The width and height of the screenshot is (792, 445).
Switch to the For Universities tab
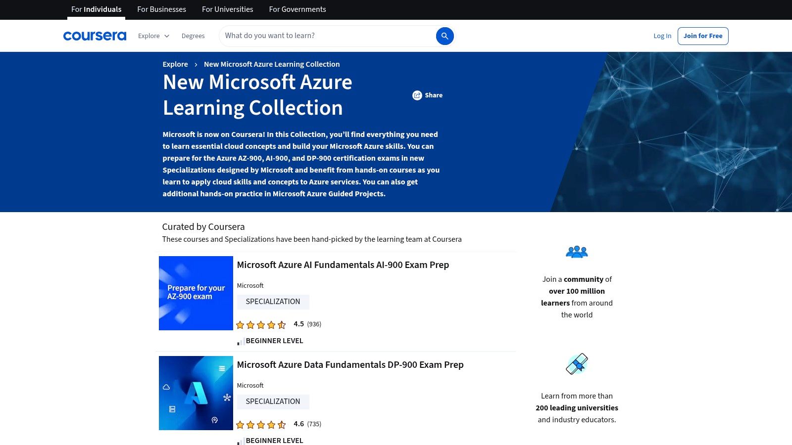227,9
